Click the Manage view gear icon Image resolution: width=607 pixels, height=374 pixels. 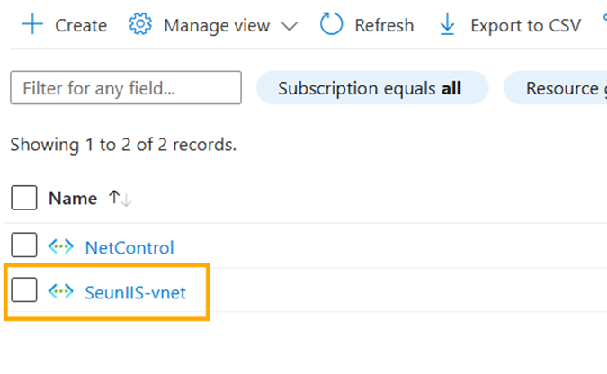140,25
